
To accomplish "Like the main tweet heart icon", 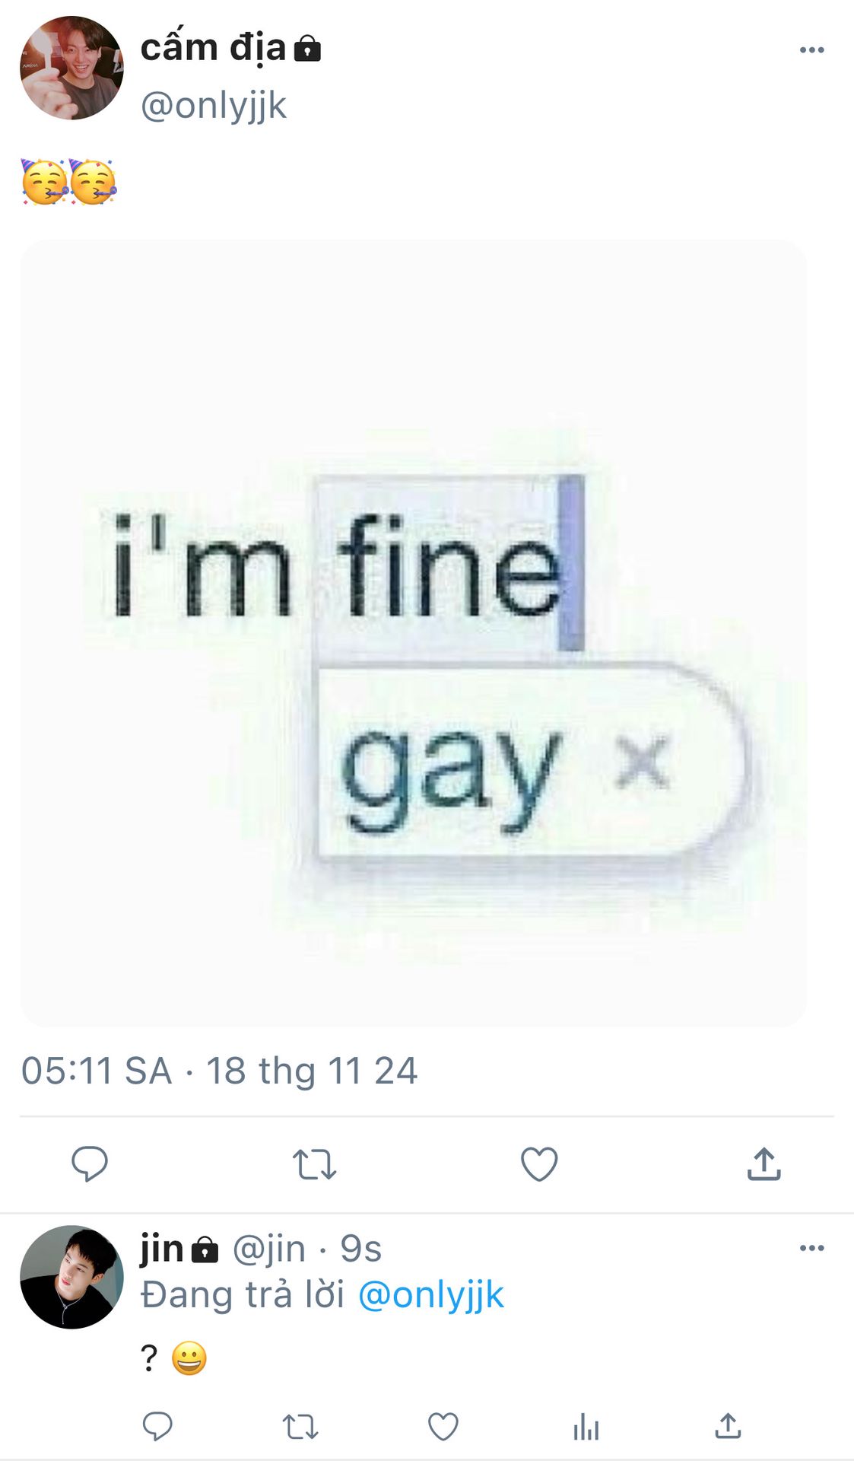I will coord(539,1163).
